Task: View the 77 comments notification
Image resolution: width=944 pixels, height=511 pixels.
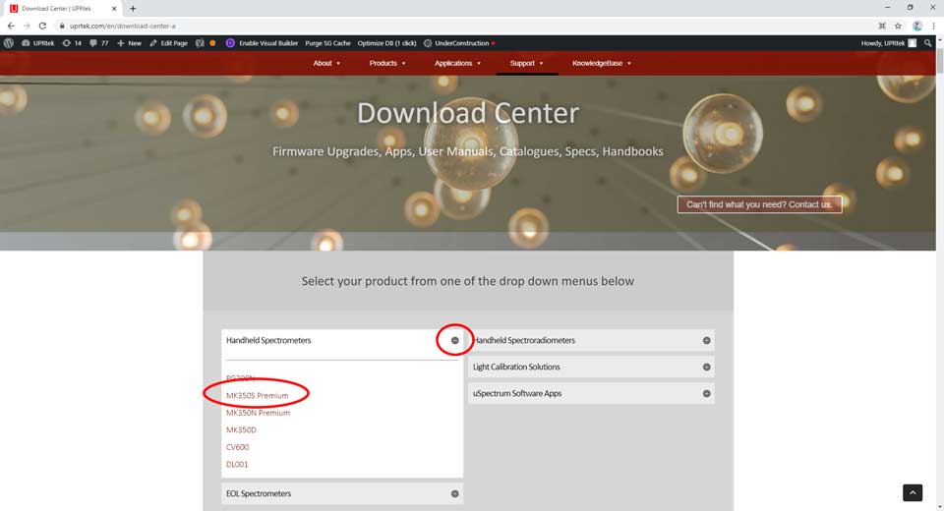Action: coord(98,43)
